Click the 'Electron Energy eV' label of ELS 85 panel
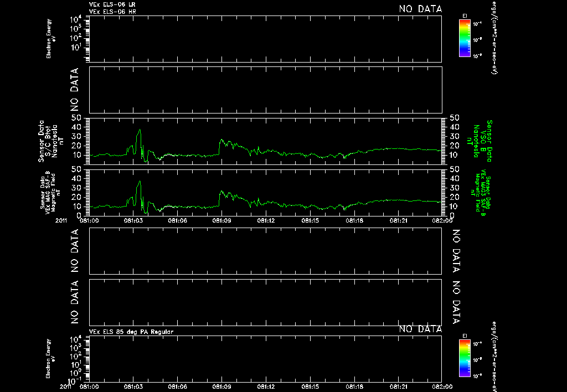This screenshot has width=567, height=392. click(50, 359)
